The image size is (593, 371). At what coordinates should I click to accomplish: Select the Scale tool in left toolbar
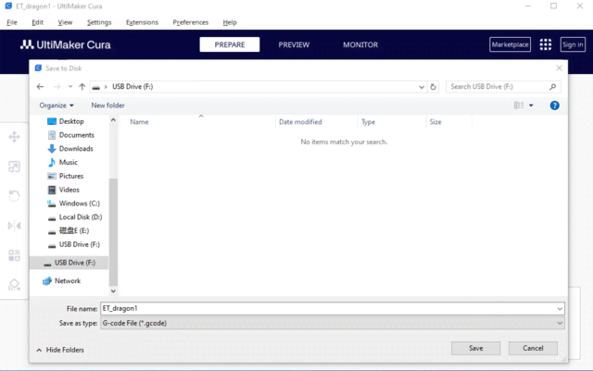point(14,167)
